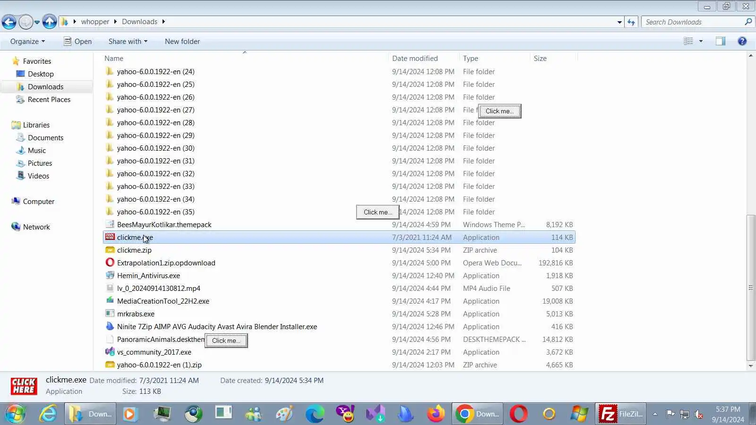Open the Organize dropdown menu

coord(27,41)
